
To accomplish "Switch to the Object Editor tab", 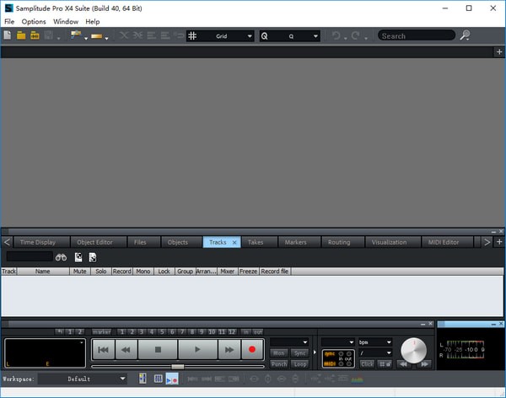I will [x=94, y=242].
